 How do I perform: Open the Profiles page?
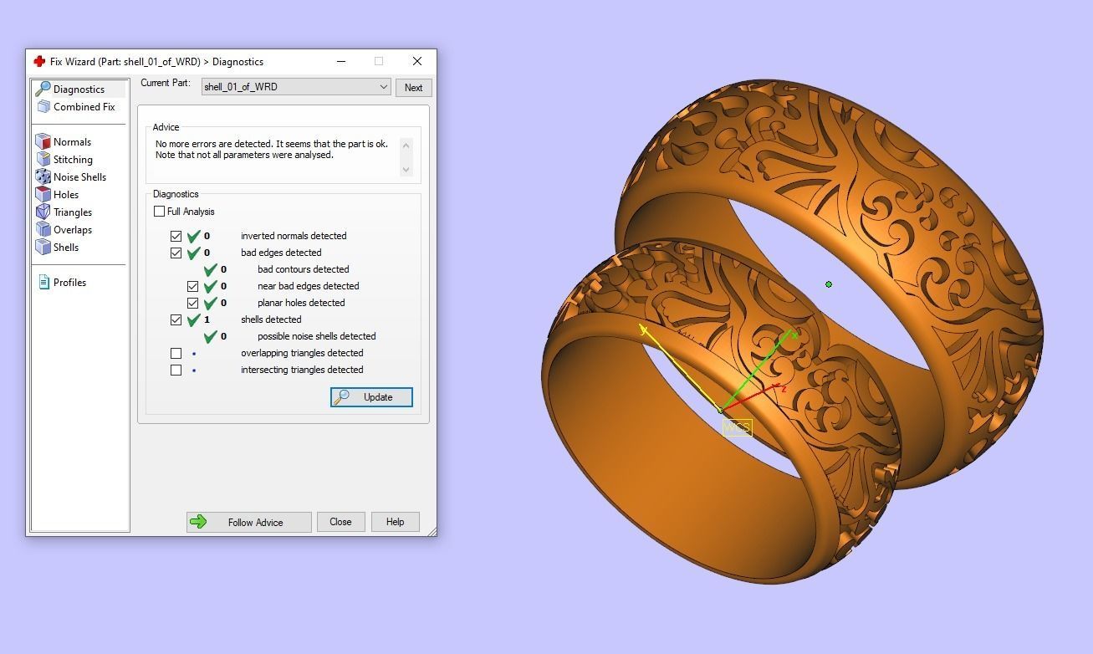69,282
